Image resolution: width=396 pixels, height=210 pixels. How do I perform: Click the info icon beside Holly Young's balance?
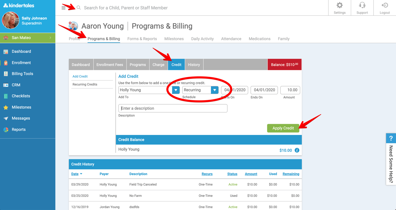coord(297,150)
